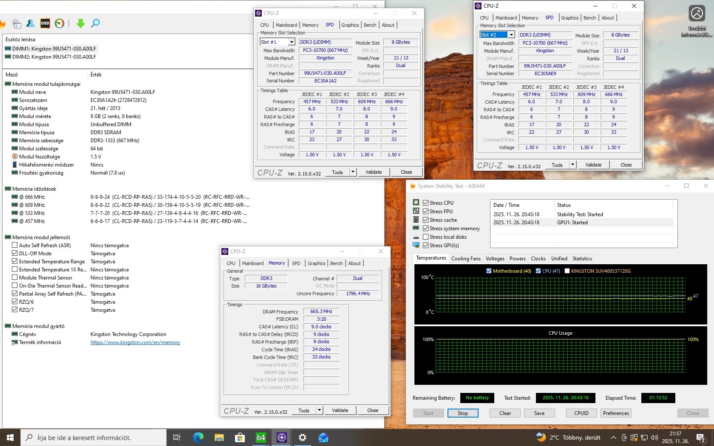This screenshot has width=714, height=446.
Task: Enable KINGSTON SUV400S37120G graph checkbox
Action: pos(567,271)
